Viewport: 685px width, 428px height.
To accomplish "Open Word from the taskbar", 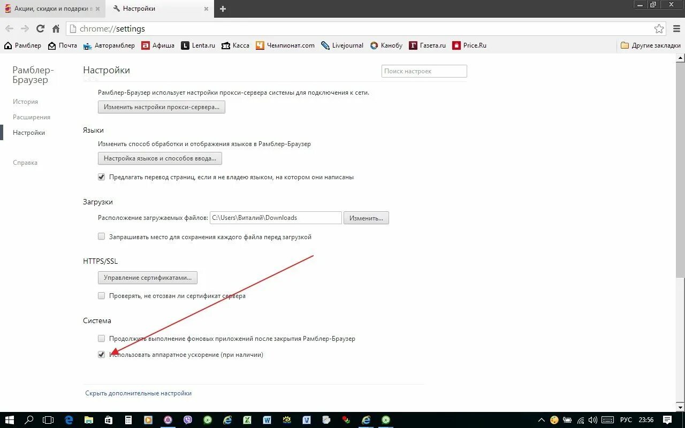I will 267,420.
